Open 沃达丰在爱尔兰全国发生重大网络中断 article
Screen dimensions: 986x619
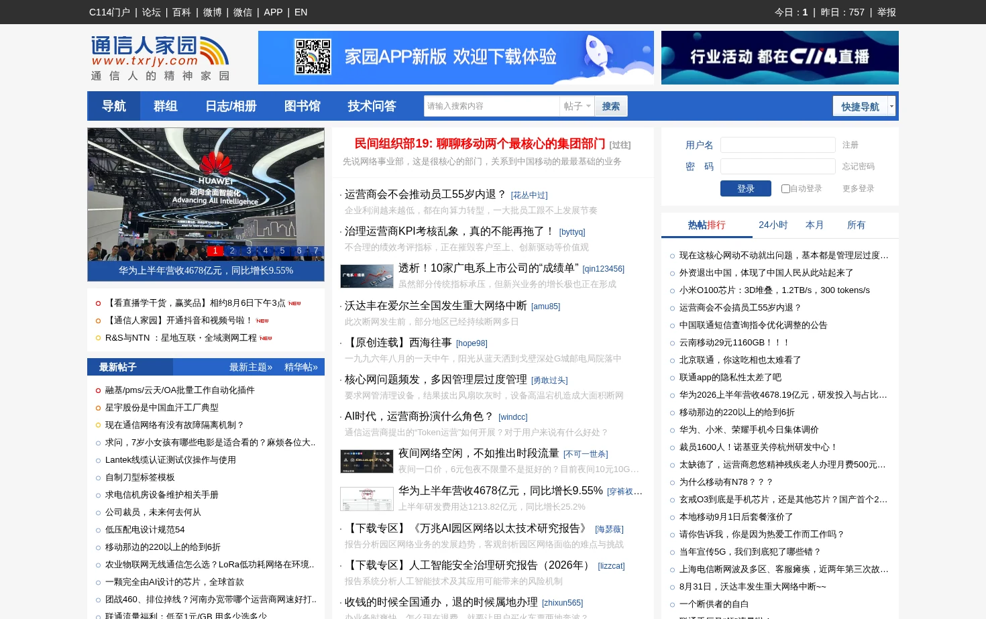[x=436, y=306]
